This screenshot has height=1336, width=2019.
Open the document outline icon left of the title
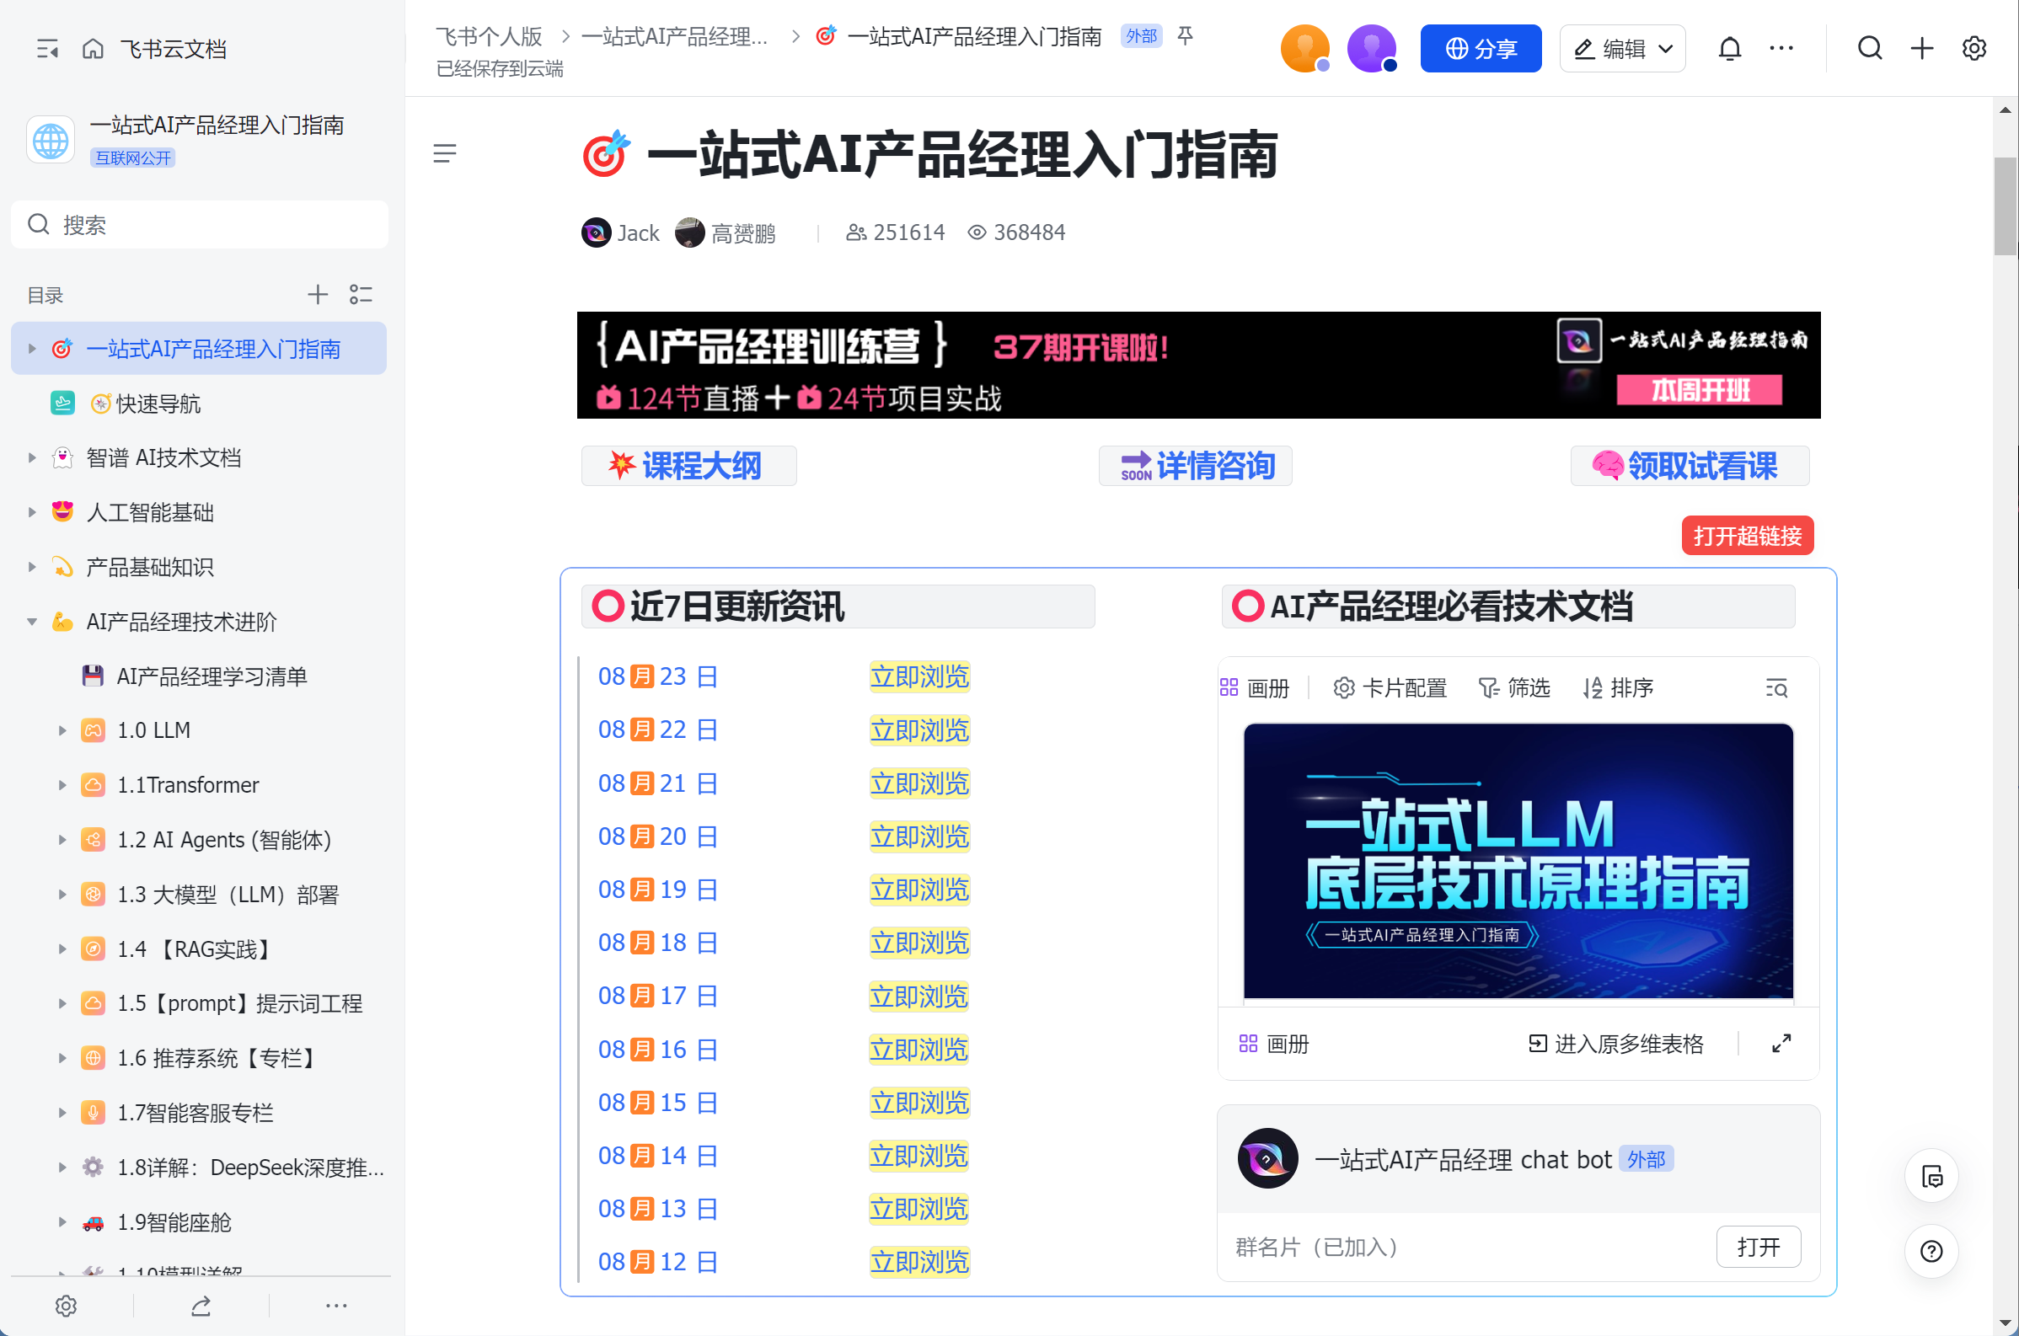tap(444, 153)
